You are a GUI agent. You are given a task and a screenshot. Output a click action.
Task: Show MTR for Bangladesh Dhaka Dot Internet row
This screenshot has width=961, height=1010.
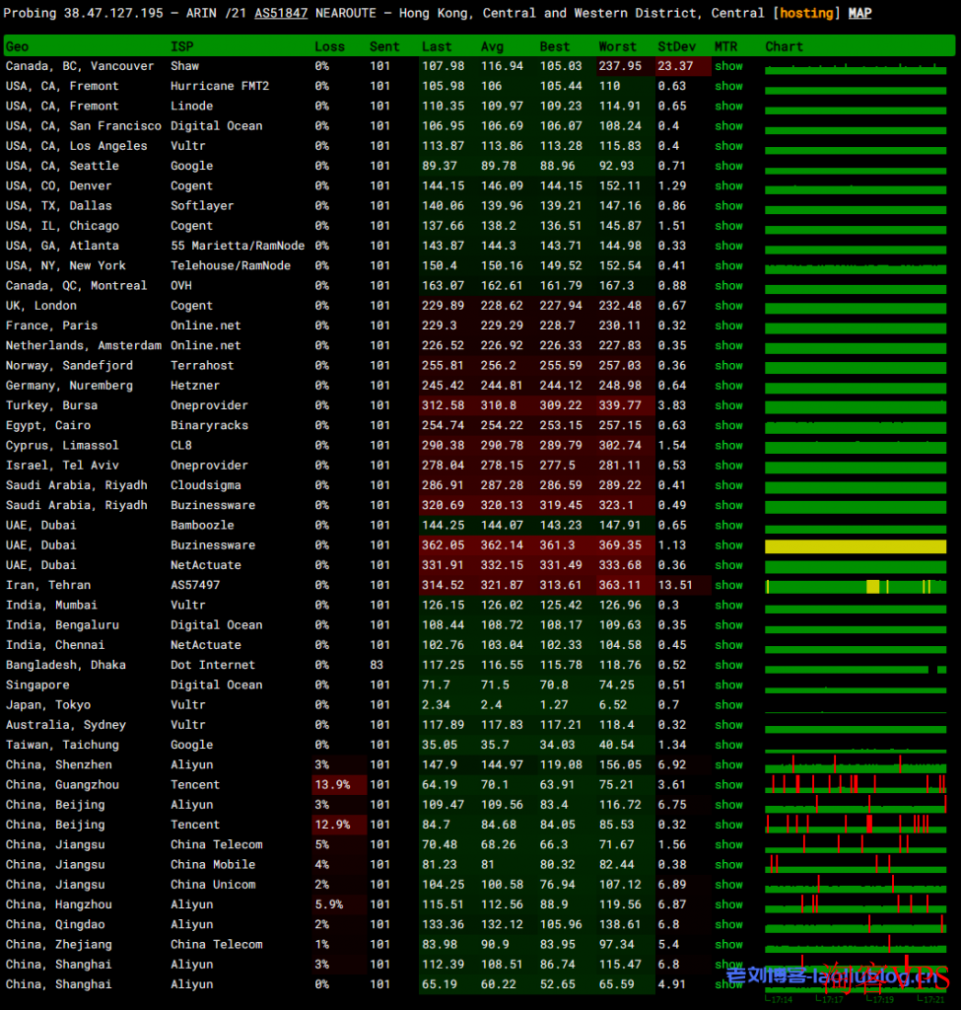tap(728, 665)
